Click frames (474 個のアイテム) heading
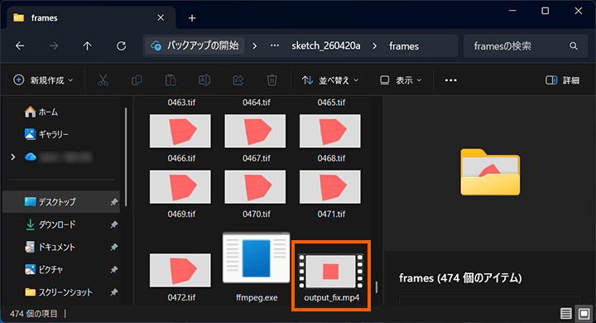 tap(460, 278)
